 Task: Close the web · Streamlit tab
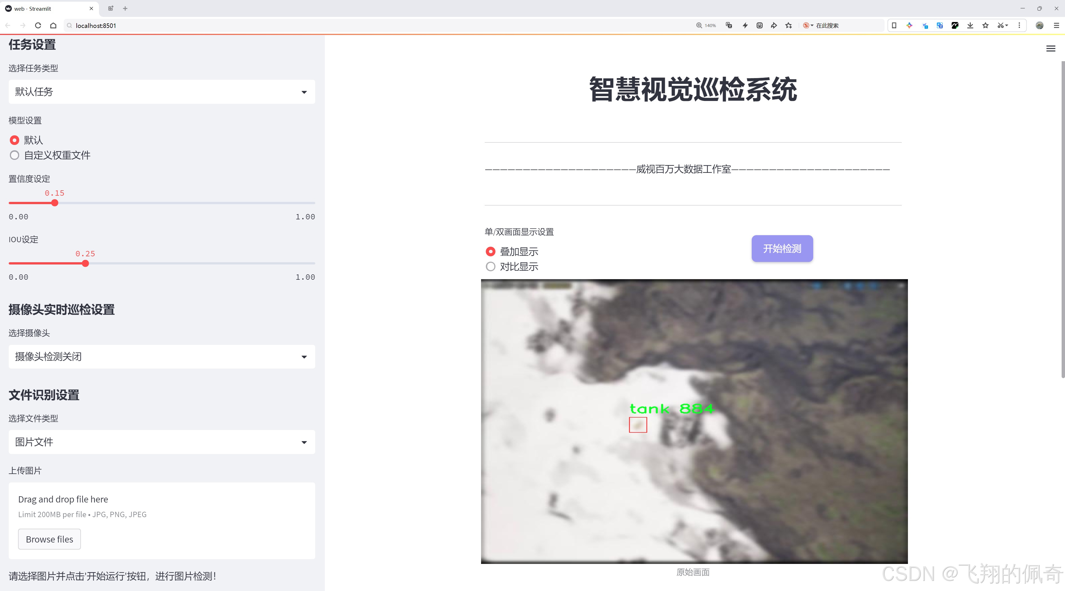pyautogui.click(x=91, y=8)
